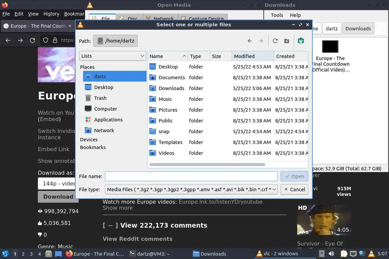This screenshot has height=259, width=389.
Task: Reload the file dialog folder listing
Action: tap(275, 41)
